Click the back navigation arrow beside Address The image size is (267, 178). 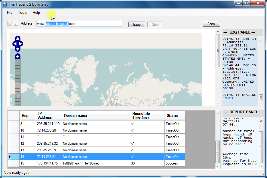coord(9,23)
